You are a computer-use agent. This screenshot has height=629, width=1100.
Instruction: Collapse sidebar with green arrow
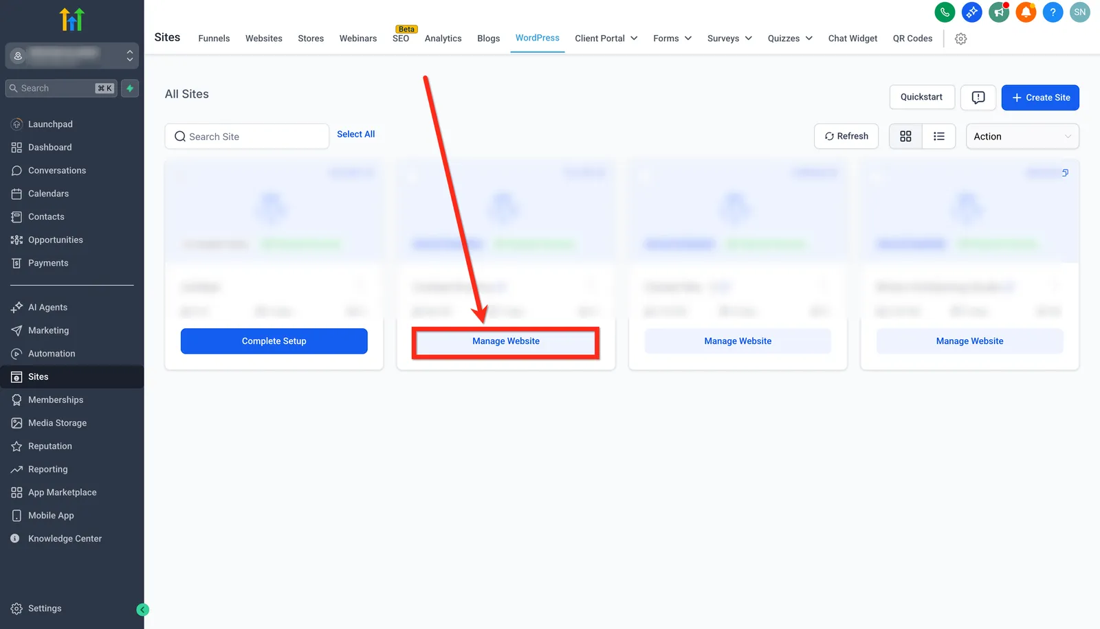[142, 609]
